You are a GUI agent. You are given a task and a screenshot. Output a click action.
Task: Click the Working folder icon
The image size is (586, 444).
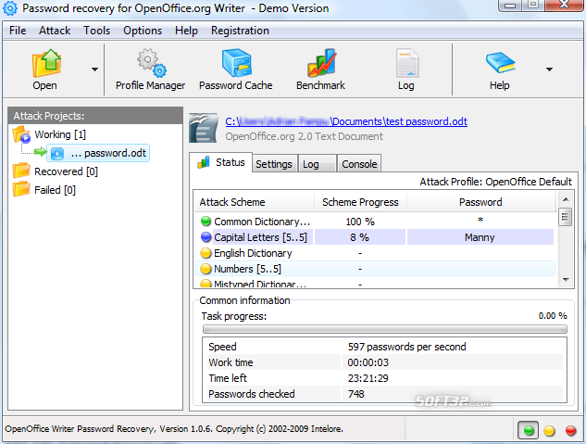[21, 134]
